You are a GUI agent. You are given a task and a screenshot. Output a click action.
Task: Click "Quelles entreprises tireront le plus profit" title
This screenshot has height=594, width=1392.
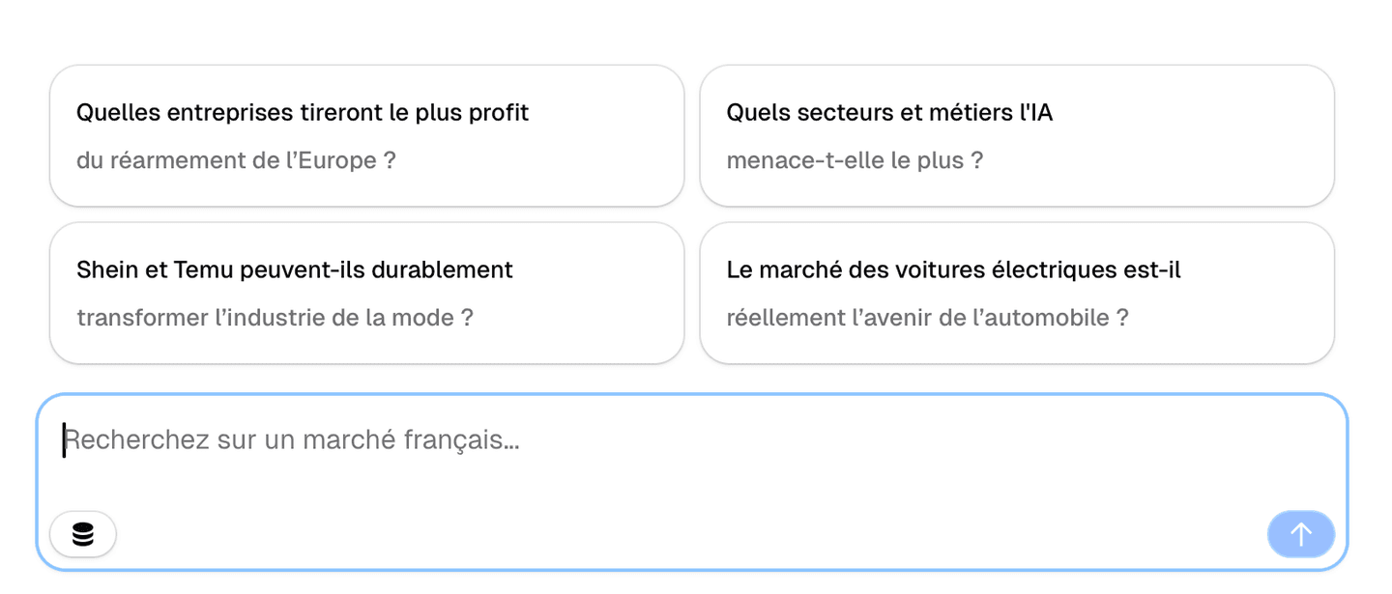point(303,113)
